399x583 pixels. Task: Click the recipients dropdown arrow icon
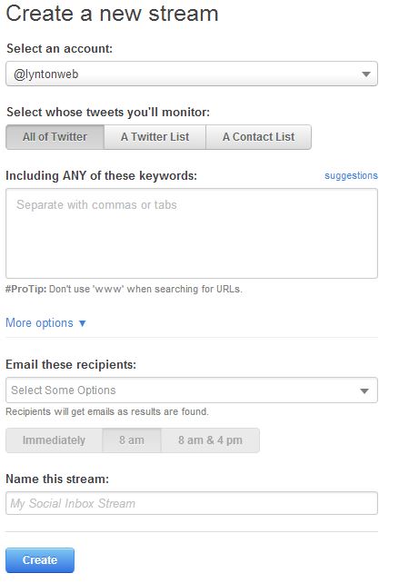[x=364, y=390]
